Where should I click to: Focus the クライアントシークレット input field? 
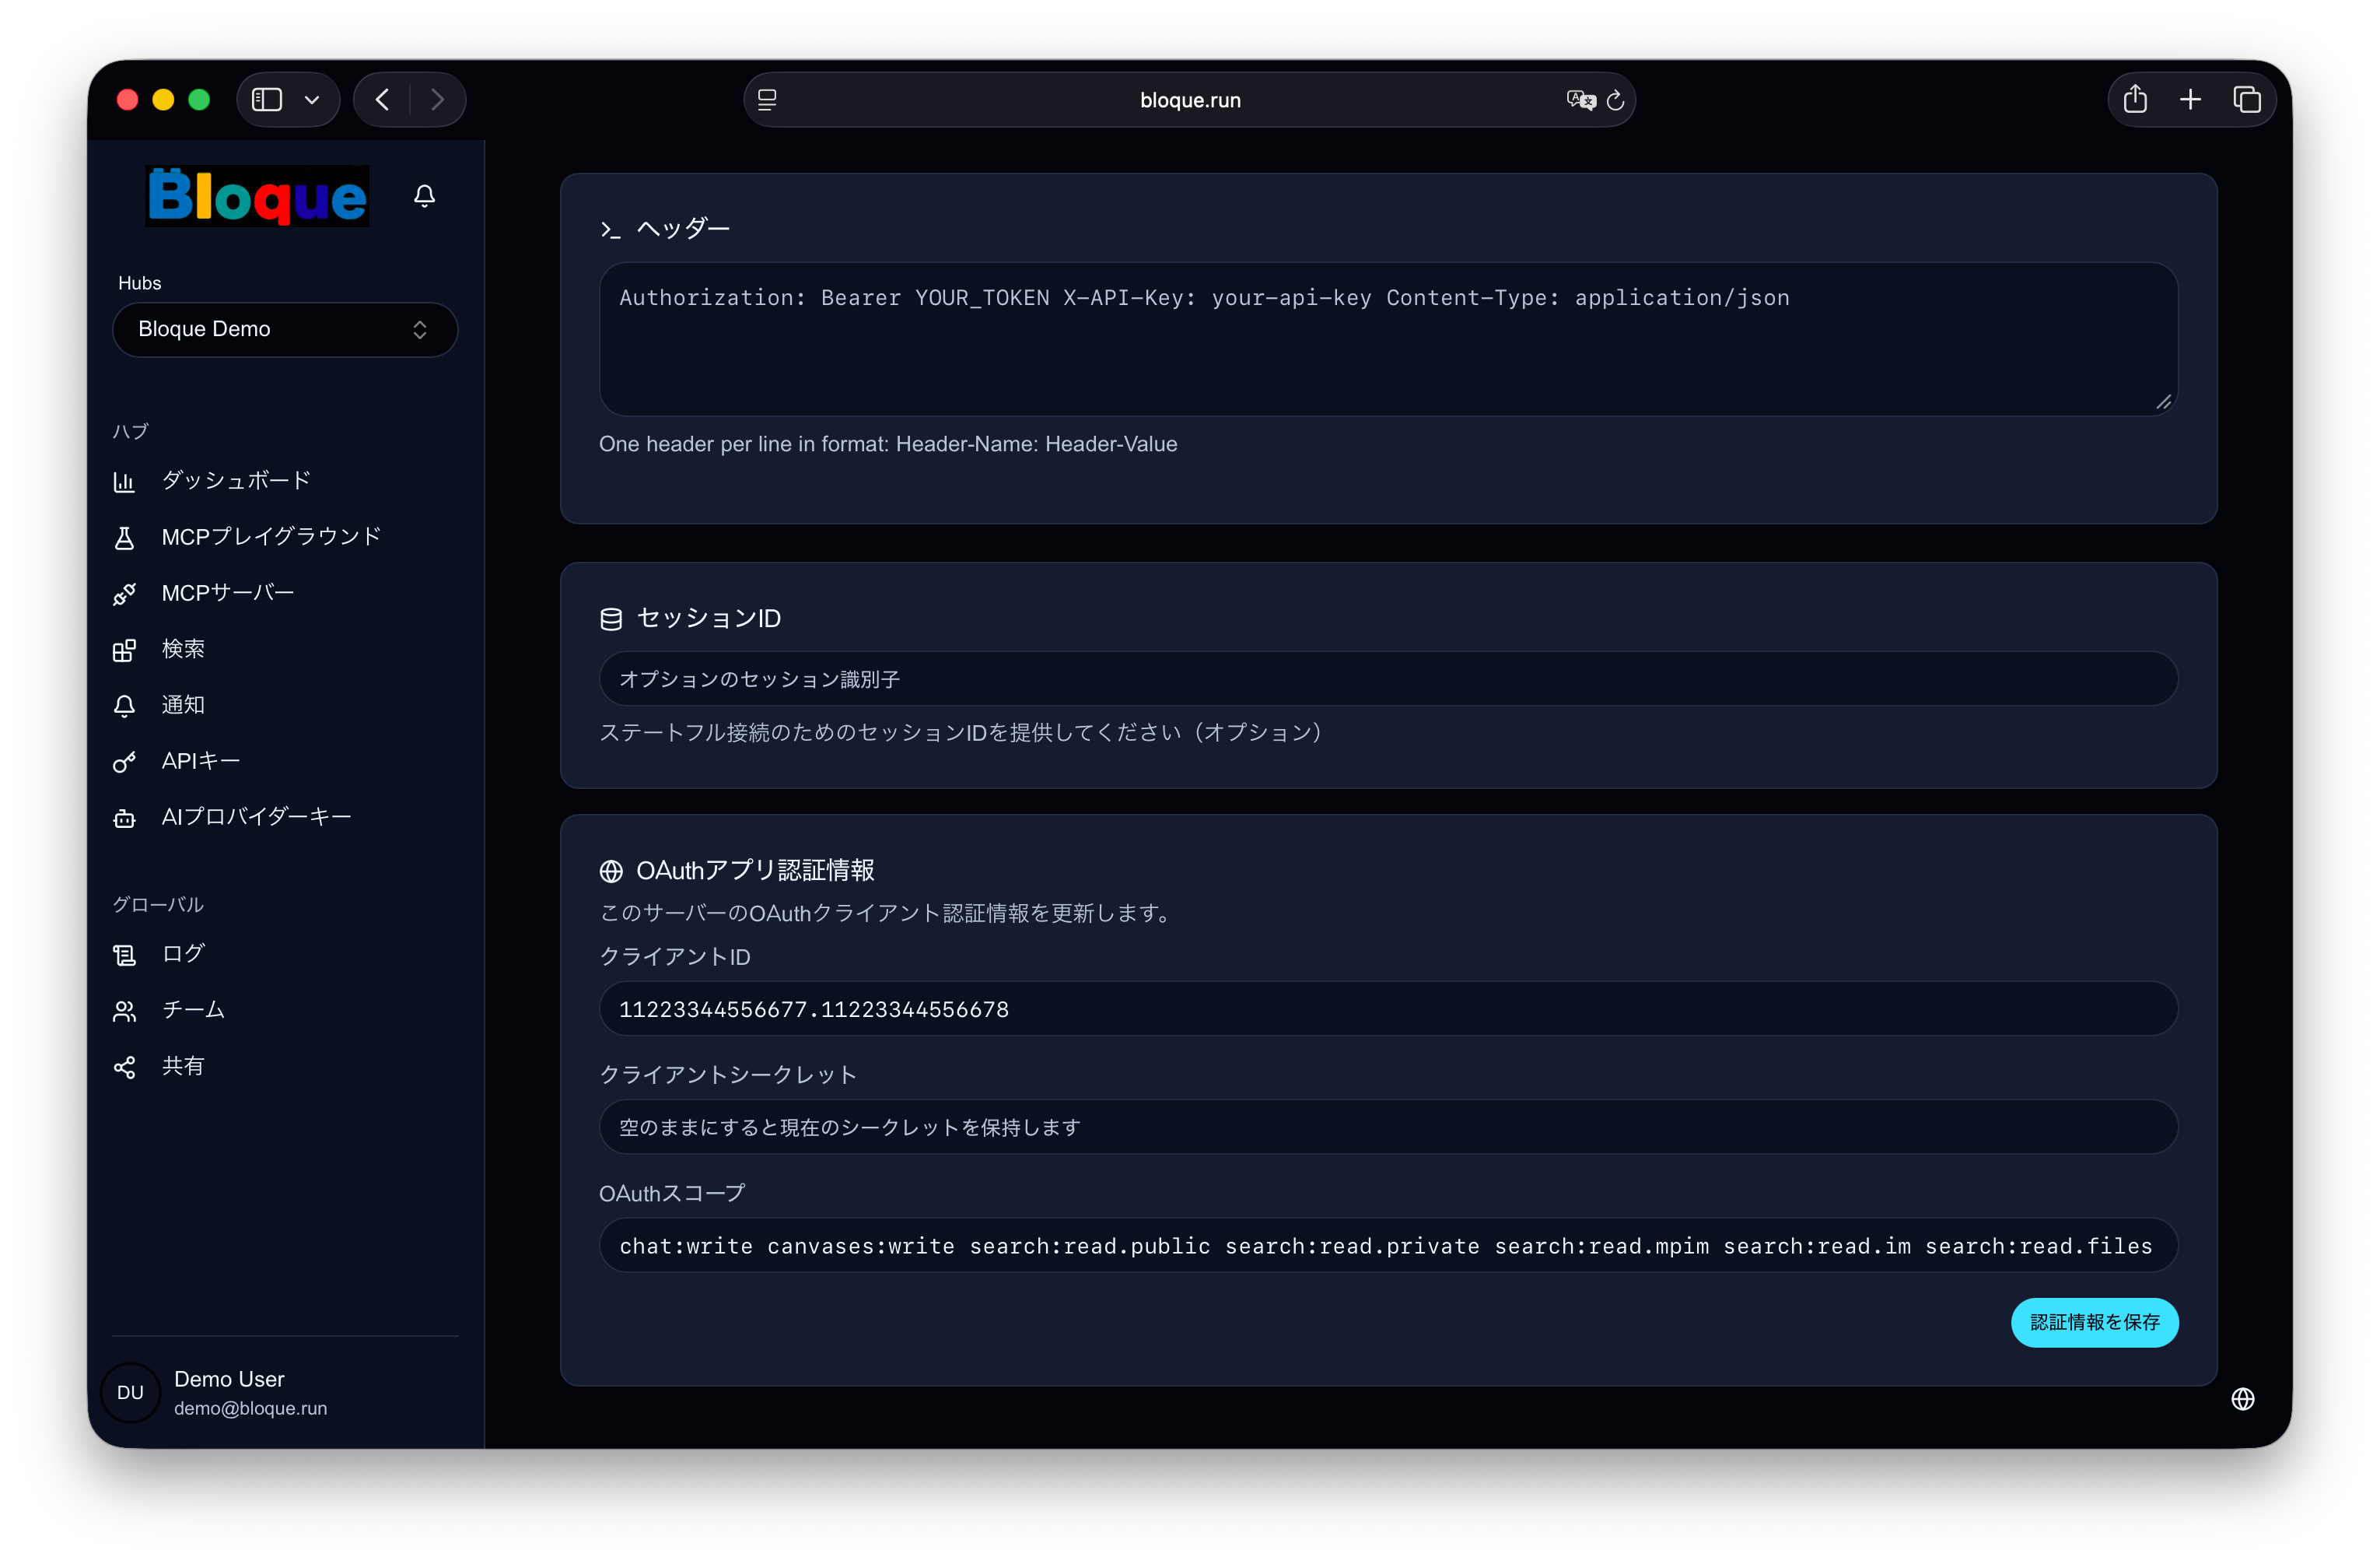(x=1388, y=1127)
